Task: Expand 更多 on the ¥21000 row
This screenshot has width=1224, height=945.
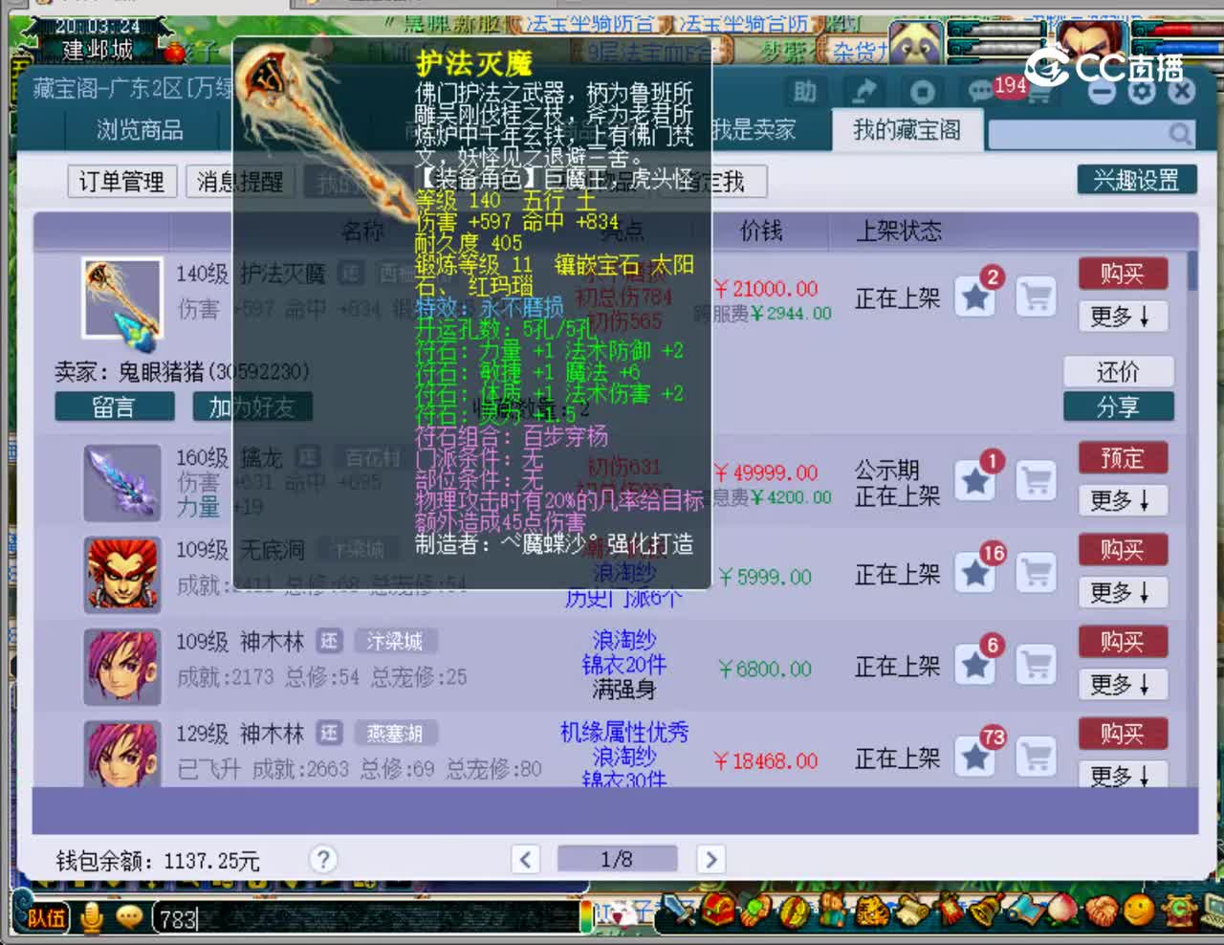Action: 1123,317
